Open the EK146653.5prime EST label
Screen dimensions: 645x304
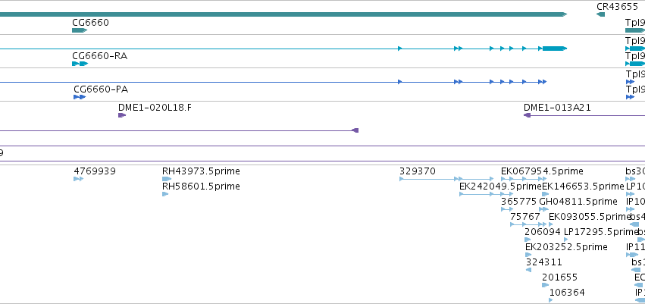pyautogui.click(x=583, y=186)
